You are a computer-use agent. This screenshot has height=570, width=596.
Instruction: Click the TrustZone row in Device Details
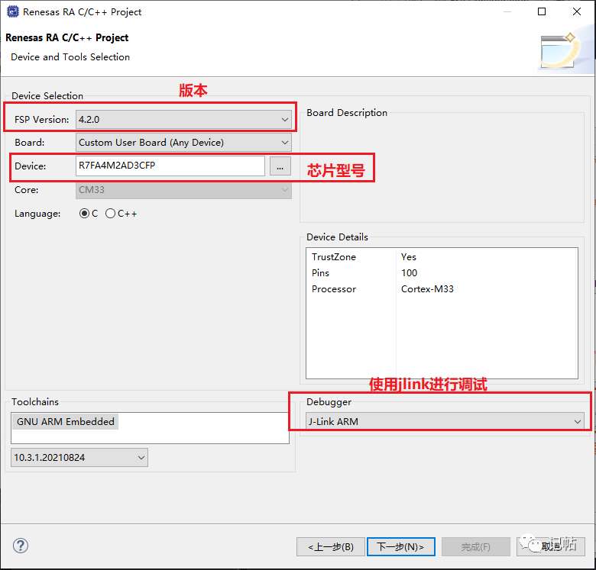click(x=442, y=257)
